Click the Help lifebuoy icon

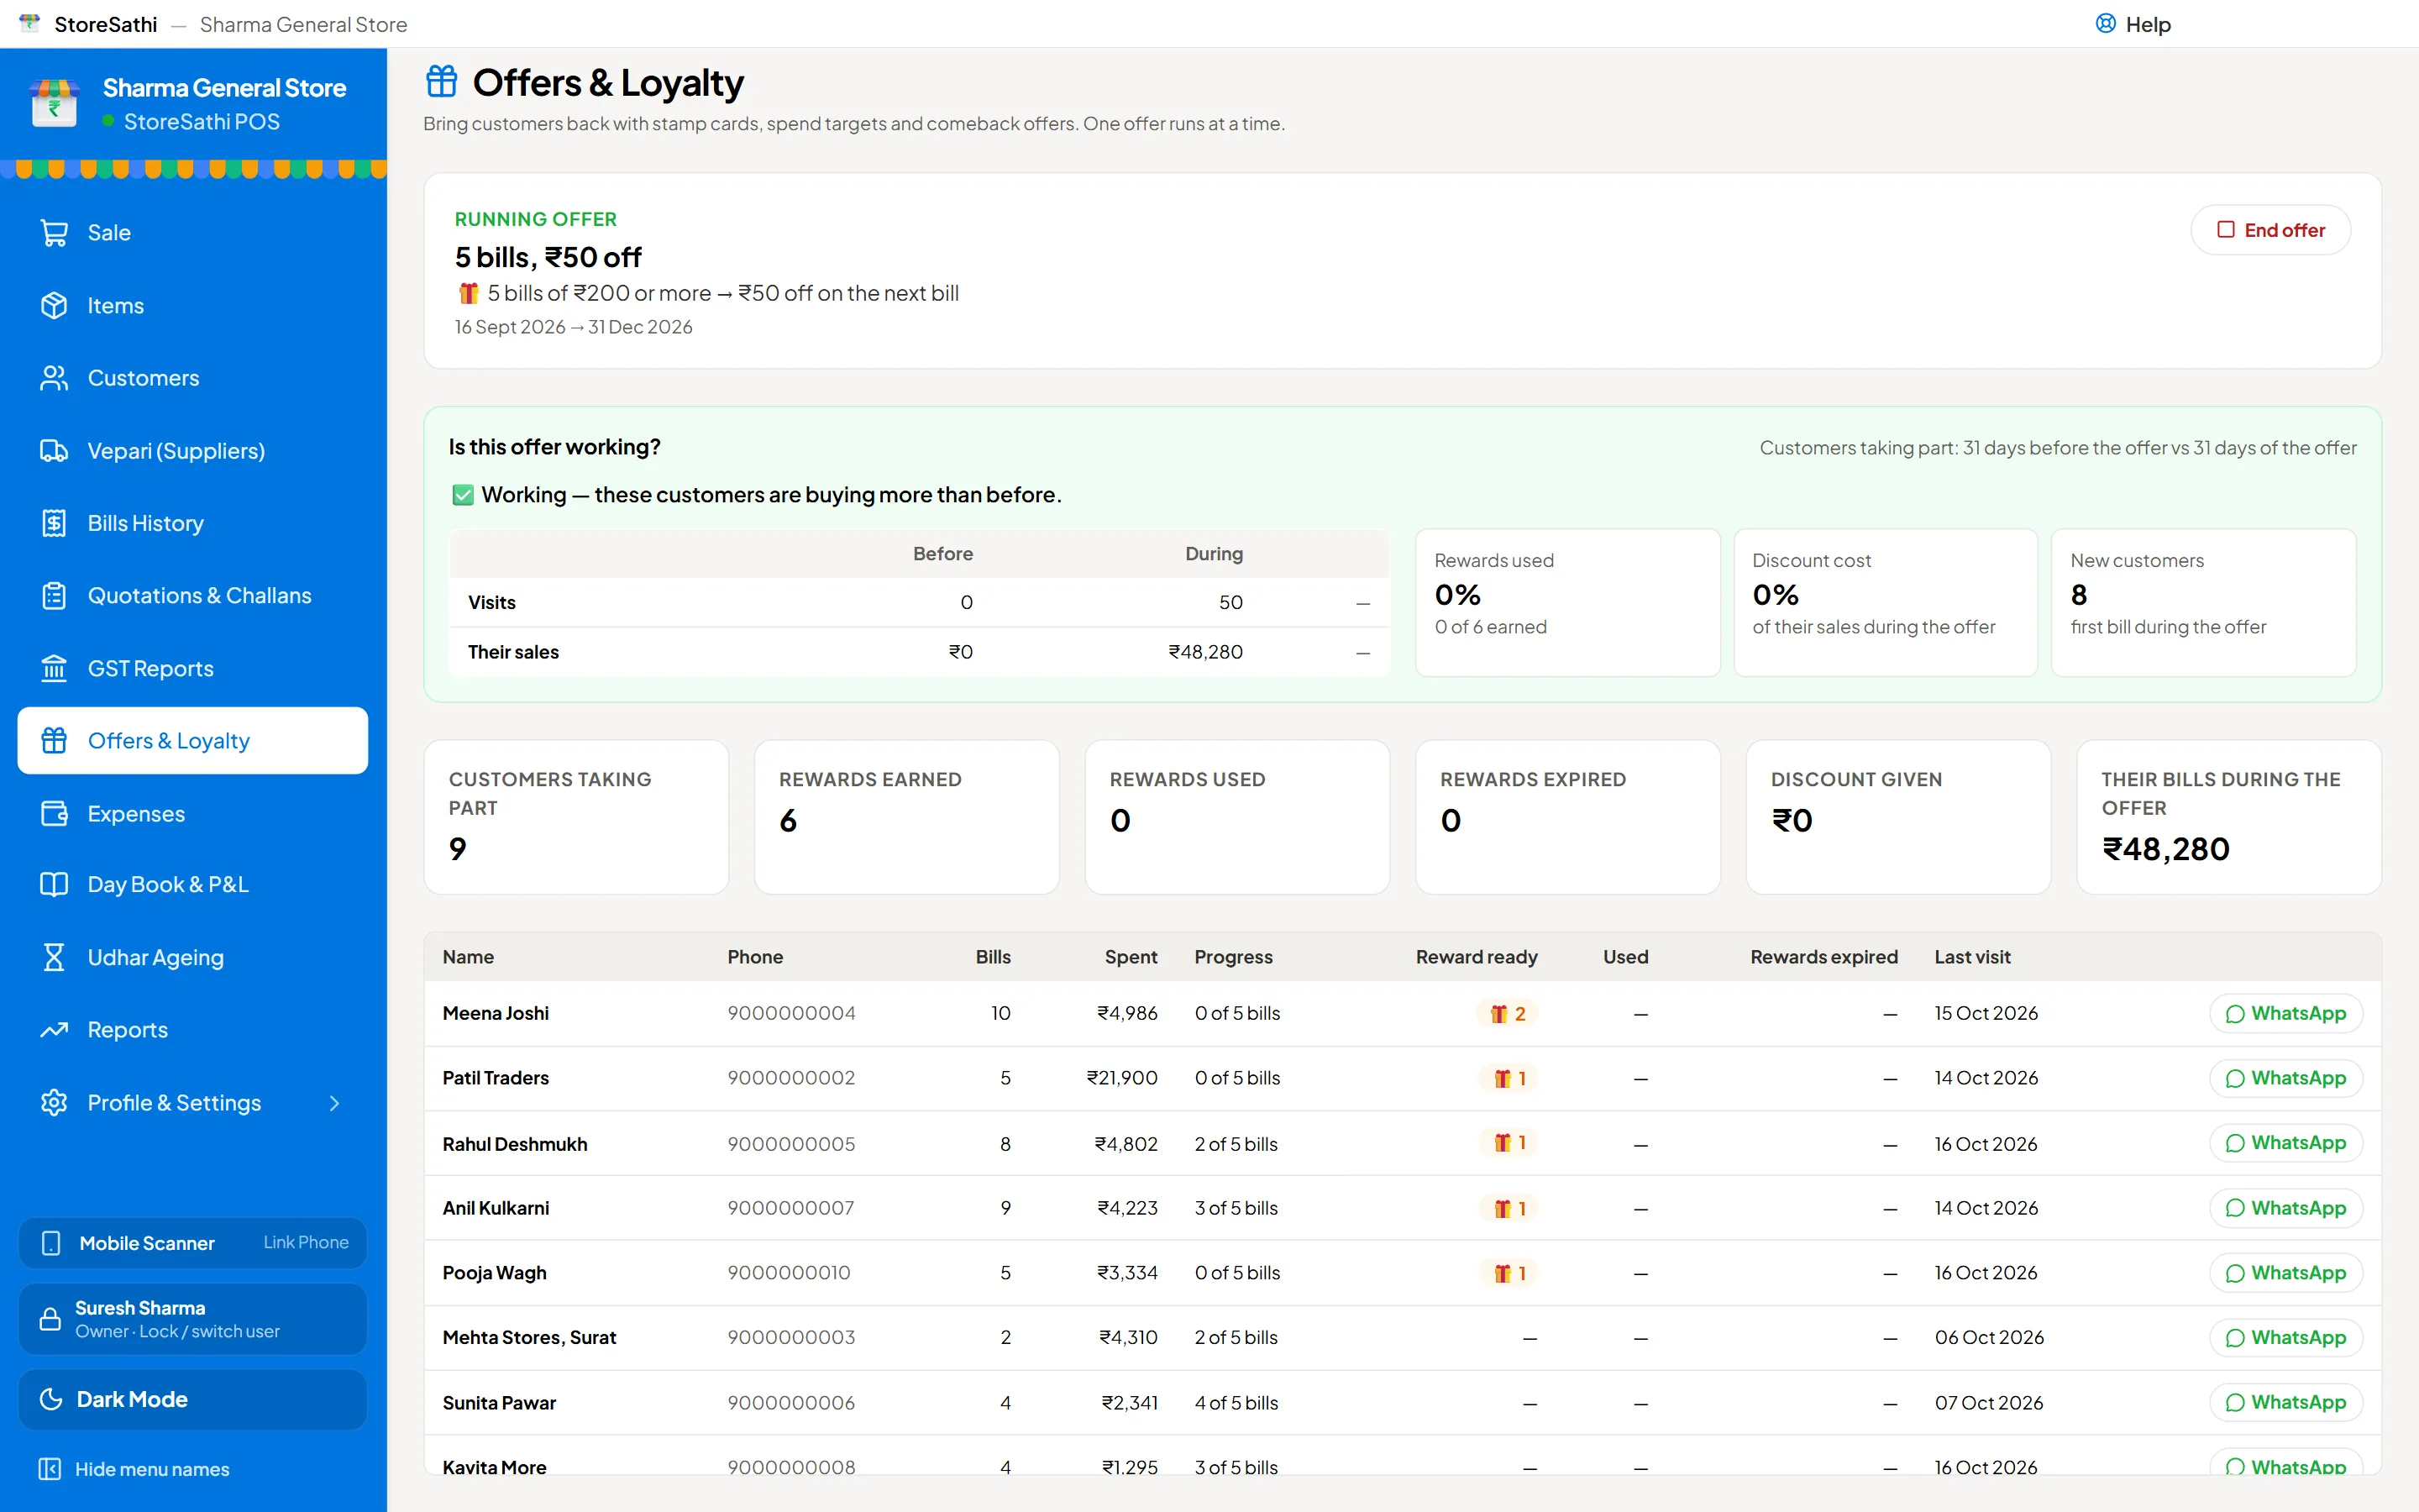[2105, 24]
